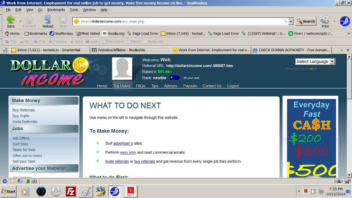Click the referral URL link
The image size is (352, 198).
click(199, 66)
